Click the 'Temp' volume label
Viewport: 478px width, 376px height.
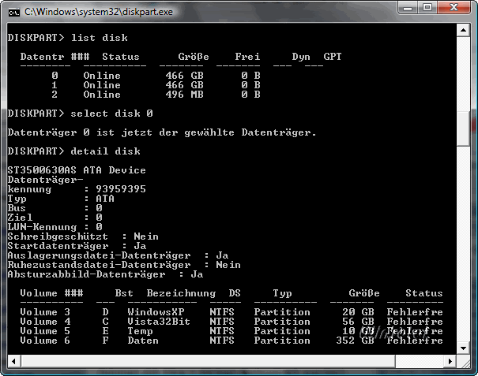tap(140, 331)
